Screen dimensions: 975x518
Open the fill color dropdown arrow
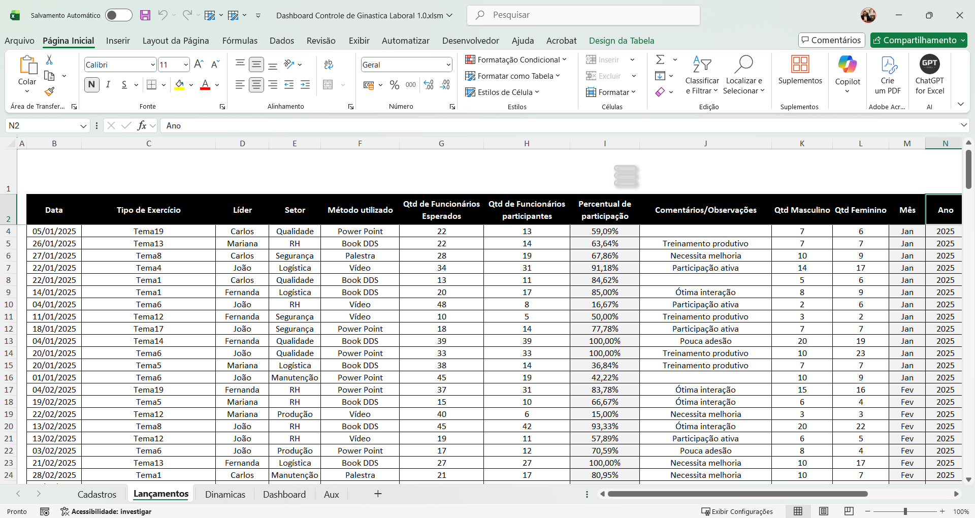tap(191, 85)
